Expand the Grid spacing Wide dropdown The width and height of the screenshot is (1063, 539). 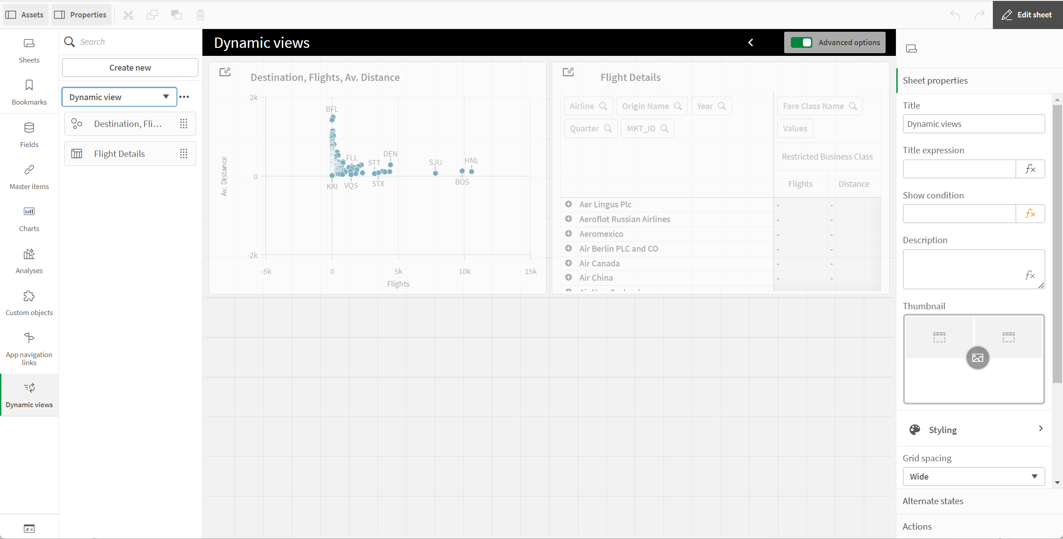click(973, 476)
